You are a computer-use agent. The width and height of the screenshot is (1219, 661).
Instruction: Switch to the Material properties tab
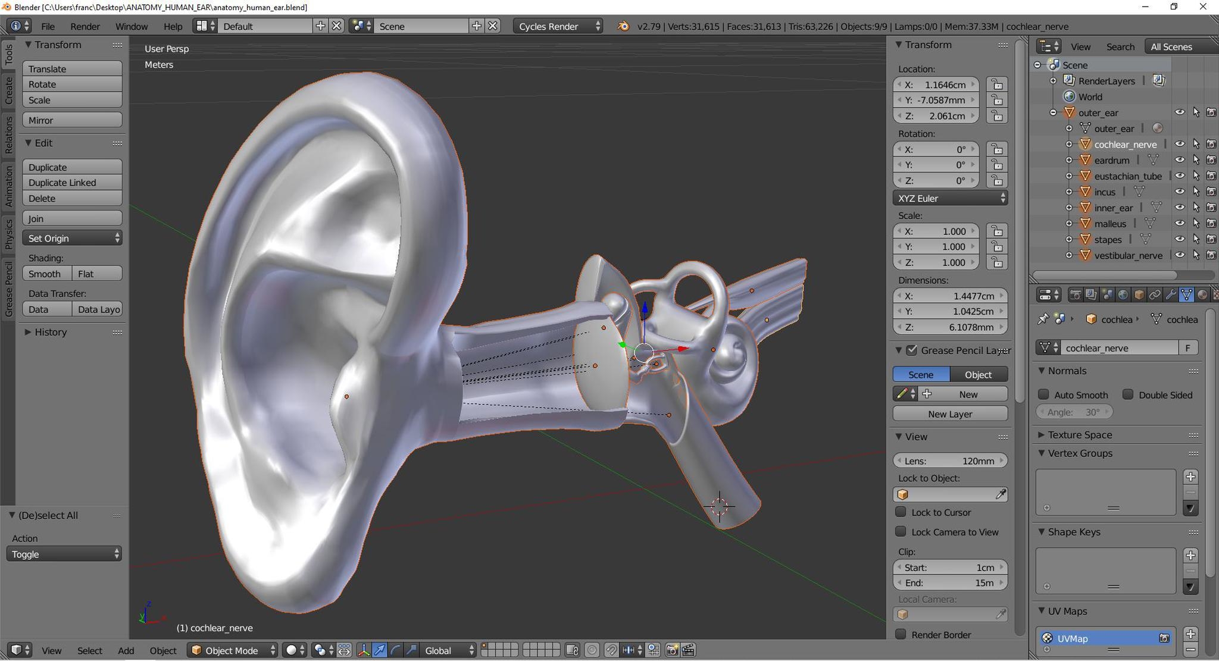click(x=1202, y=295)
